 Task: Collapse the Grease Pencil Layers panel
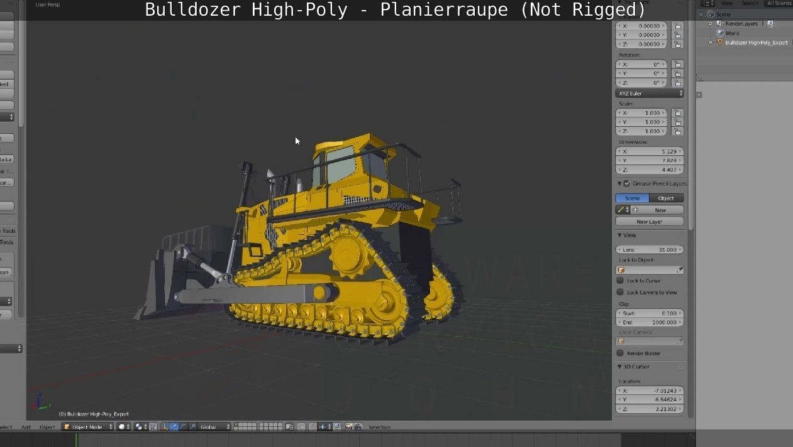pos(619,184)
